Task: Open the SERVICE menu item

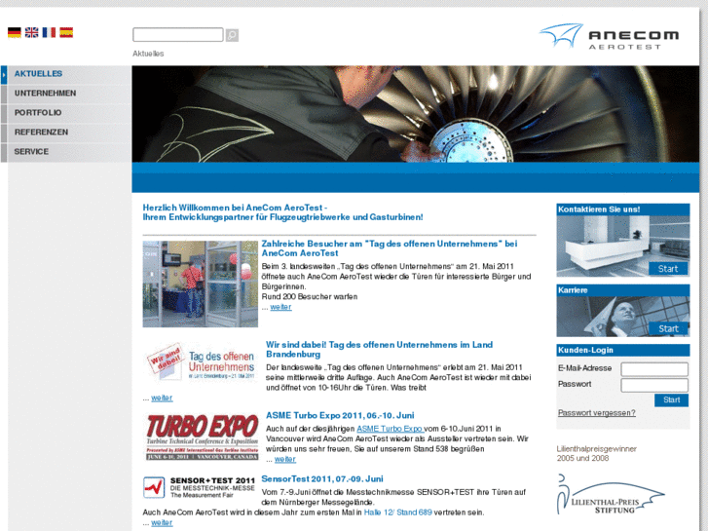Action: pos(66,151)
